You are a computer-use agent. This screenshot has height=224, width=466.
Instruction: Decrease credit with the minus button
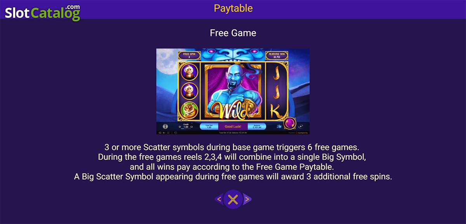click(179, 127)
